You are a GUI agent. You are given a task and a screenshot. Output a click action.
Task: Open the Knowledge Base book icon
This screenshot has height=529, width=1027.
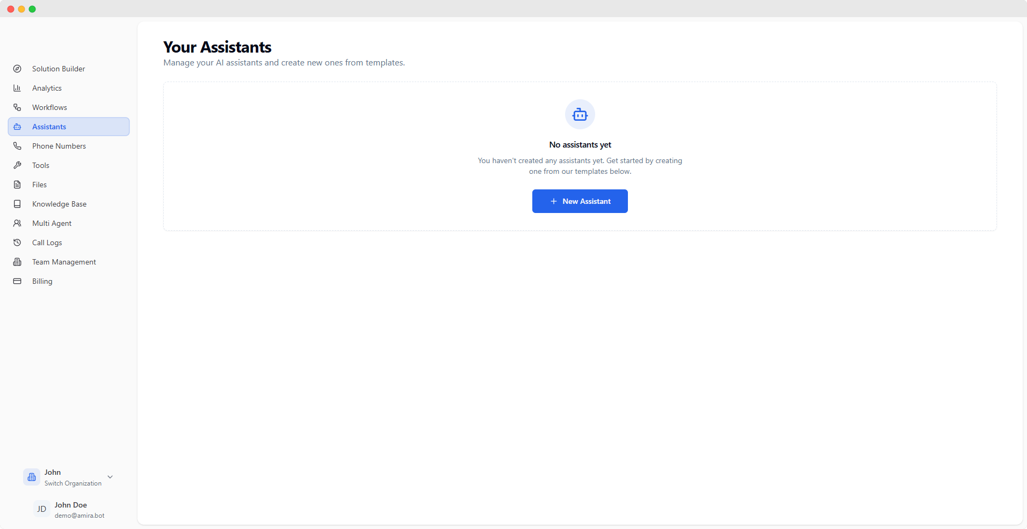(17, 203)
